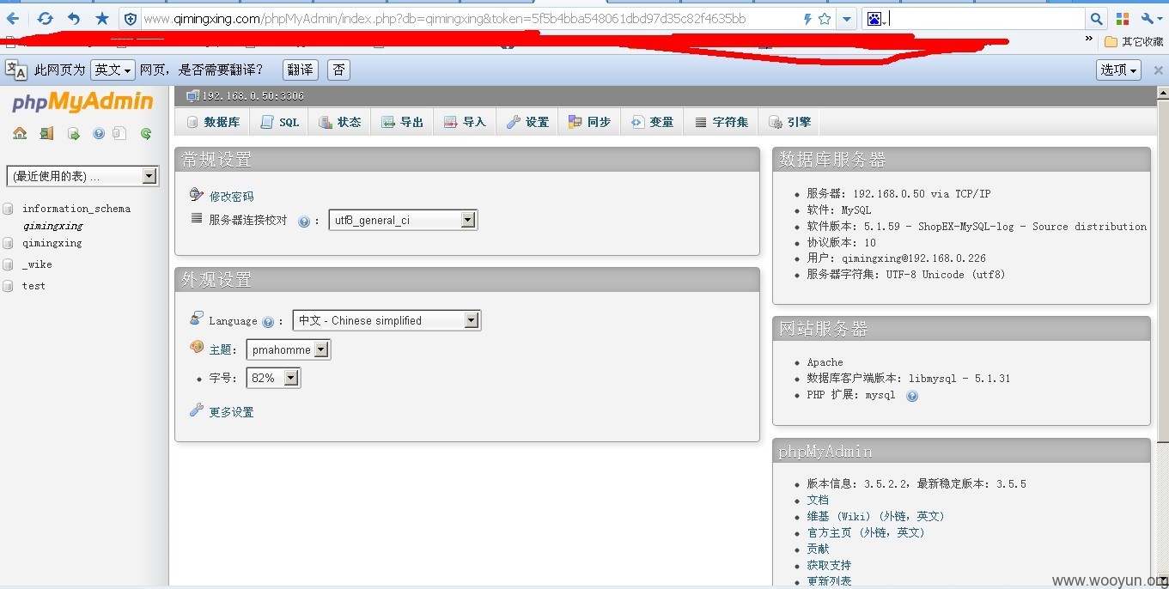
Task: Expand the bookmarks bar overflow chevron
Action: [1089, 39]
